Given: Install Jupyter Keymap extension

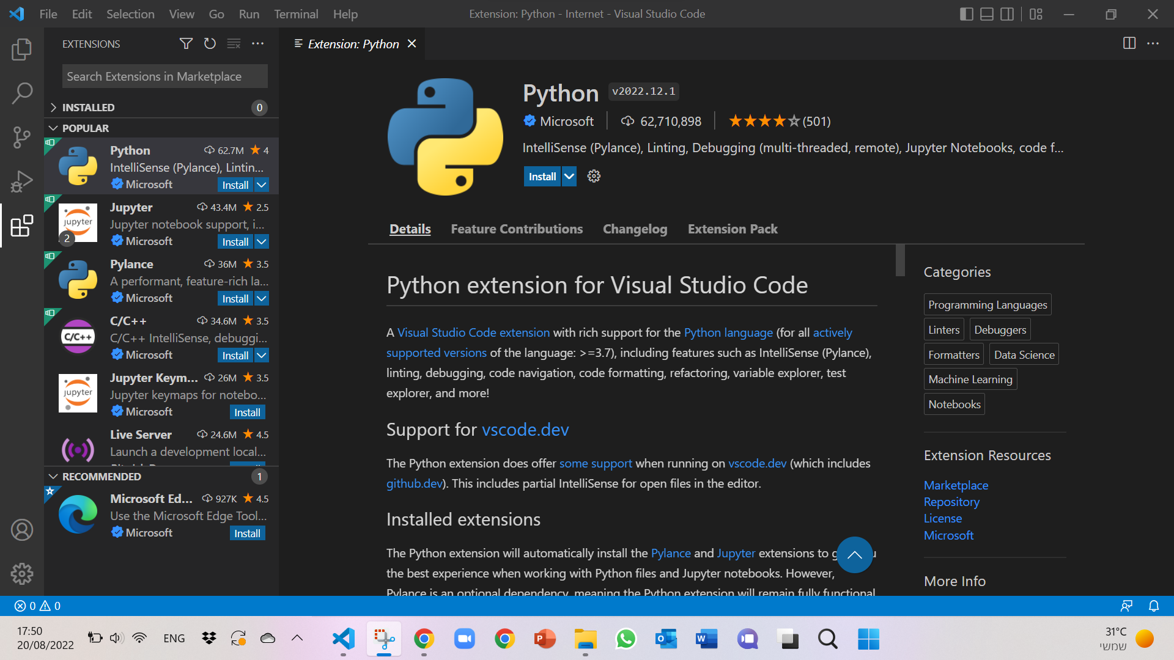Looking at the screenshot, I should coord(247,413).
